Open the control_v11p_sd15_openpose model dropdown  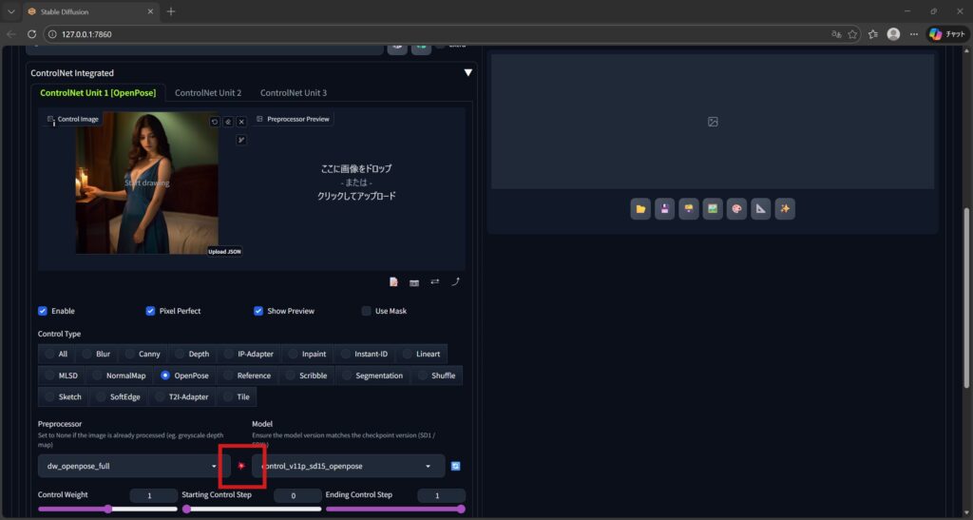pos(348,466)
